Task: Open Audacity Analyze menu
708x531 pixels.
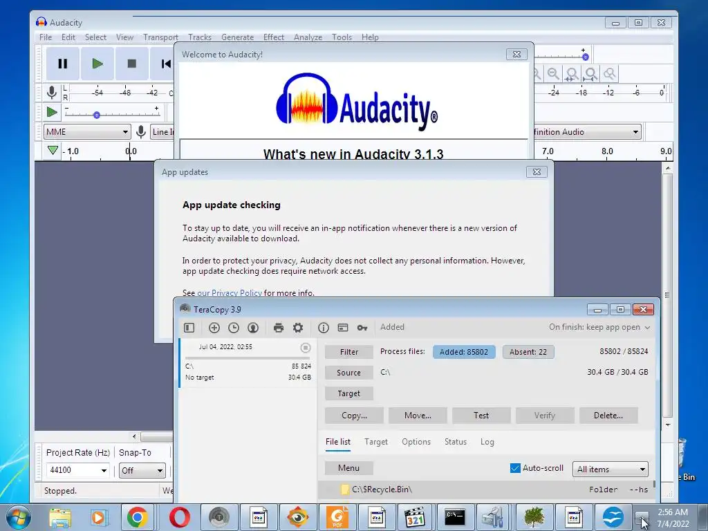Action: (x=308, y=37)
